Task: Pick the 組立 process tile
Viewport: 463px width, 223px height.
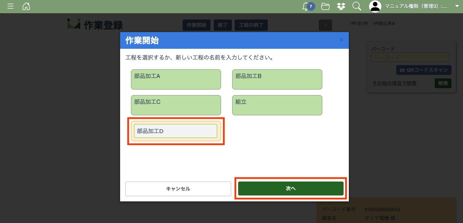Action: tap(277, 105)
